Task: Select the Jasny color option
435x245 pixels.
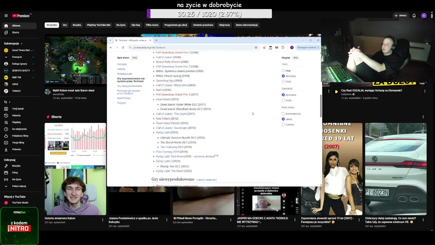Action: click(283, 119)
